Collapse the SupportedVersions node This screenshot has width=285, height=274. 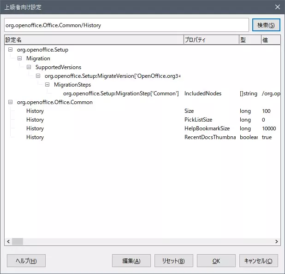pyautogui.click(x=29, y=67)
